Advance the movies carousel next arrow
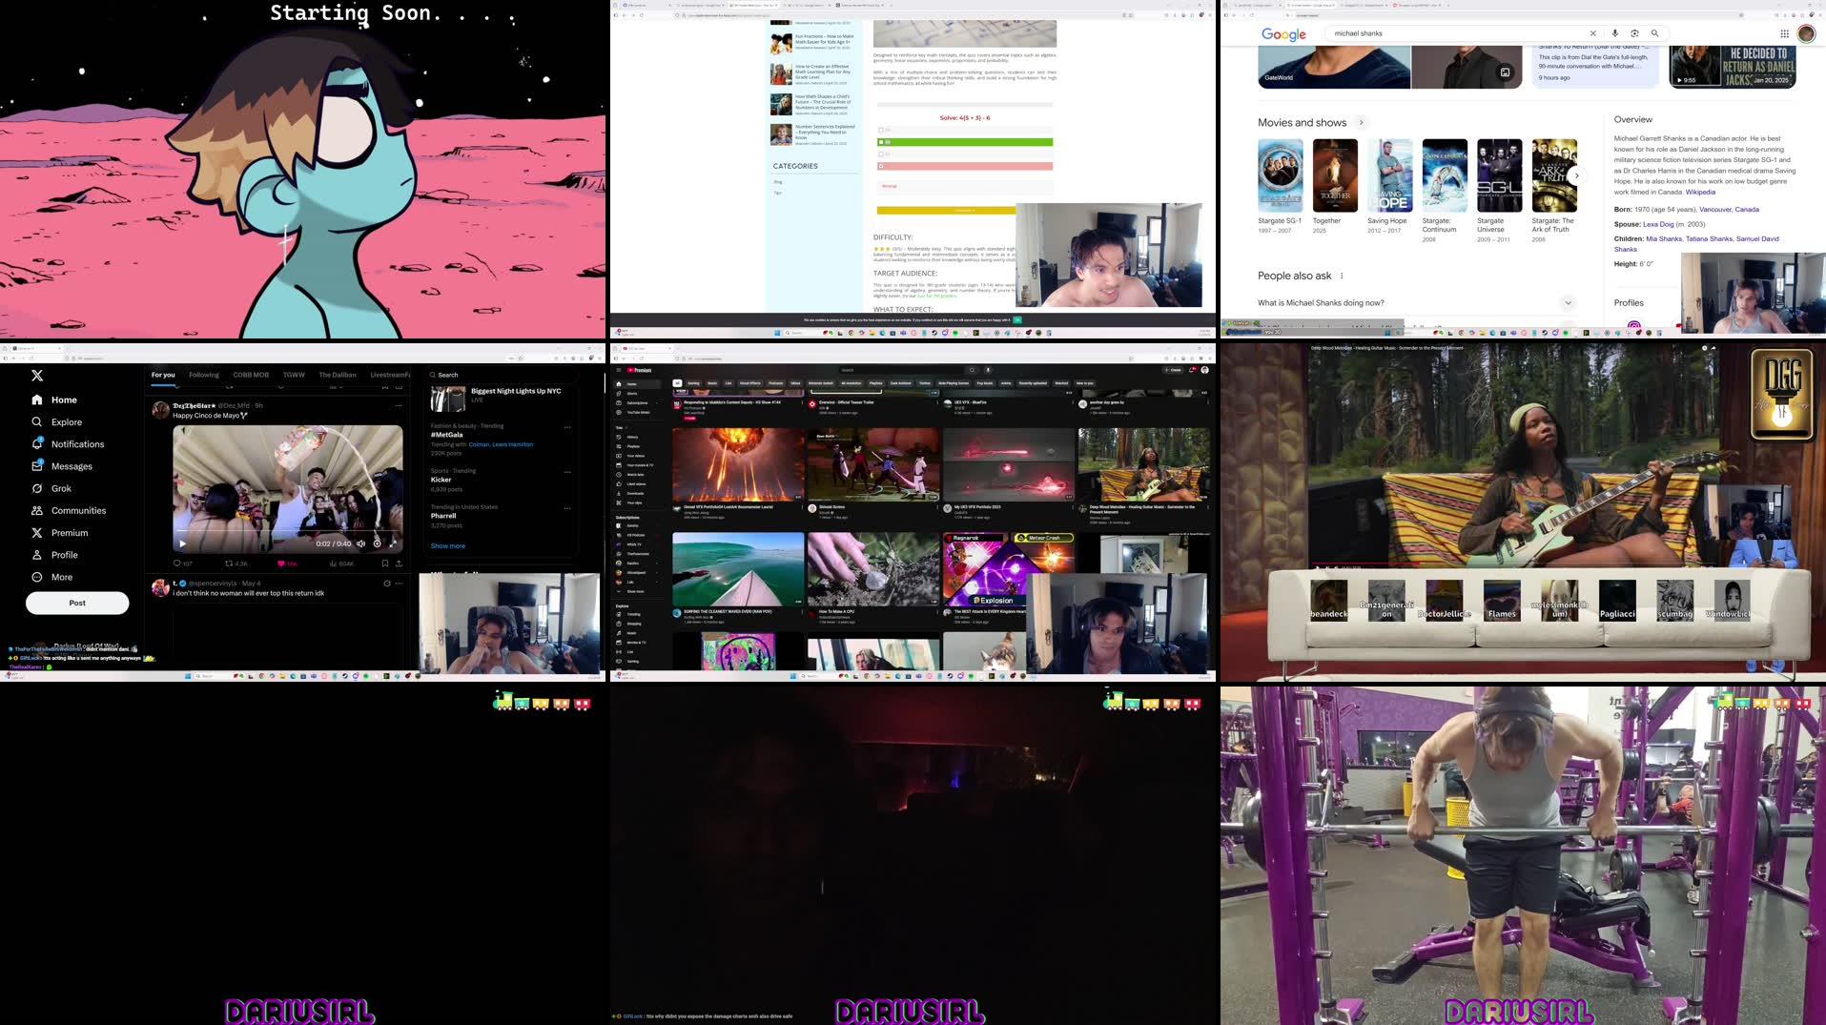1826x1025 pixels. [x=1576, y=175]
